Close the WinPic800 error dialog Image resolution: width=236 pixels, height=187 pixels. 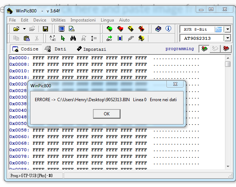pos(175,84)
